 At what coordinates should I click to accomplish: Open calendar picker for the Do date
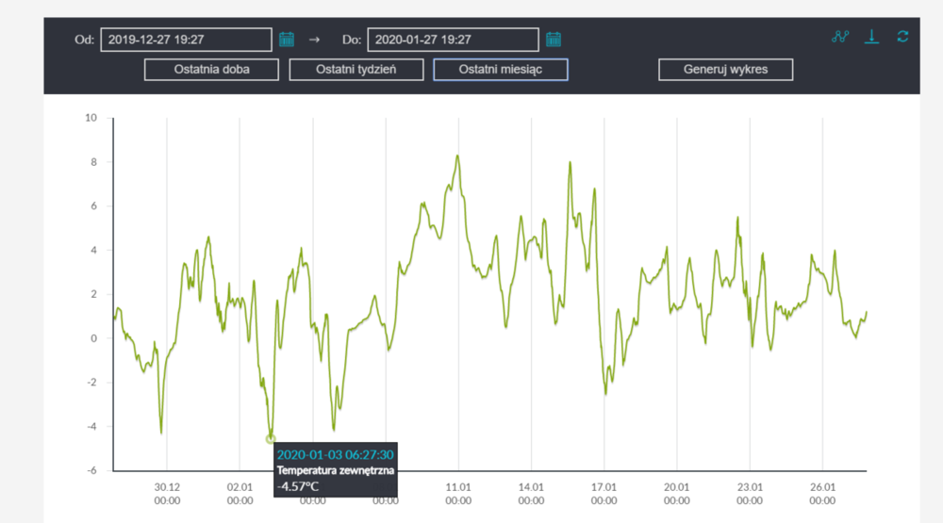click(x=554, y=40)
